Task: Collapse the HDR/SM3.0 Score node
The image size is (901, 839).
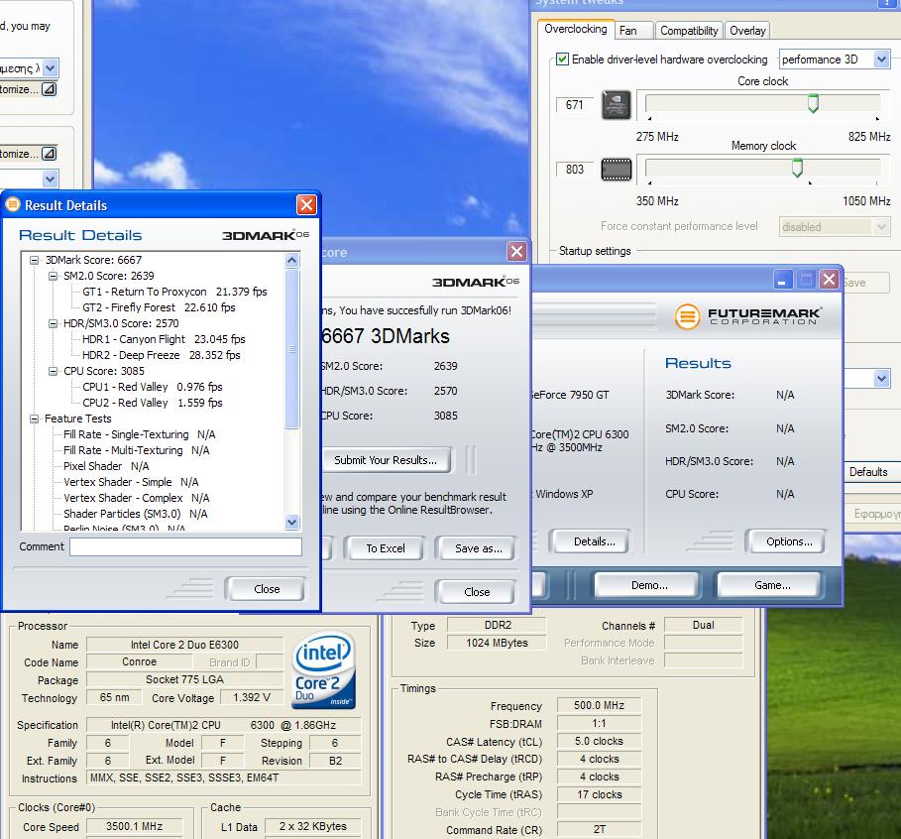Action: click(x=53, y=323)
